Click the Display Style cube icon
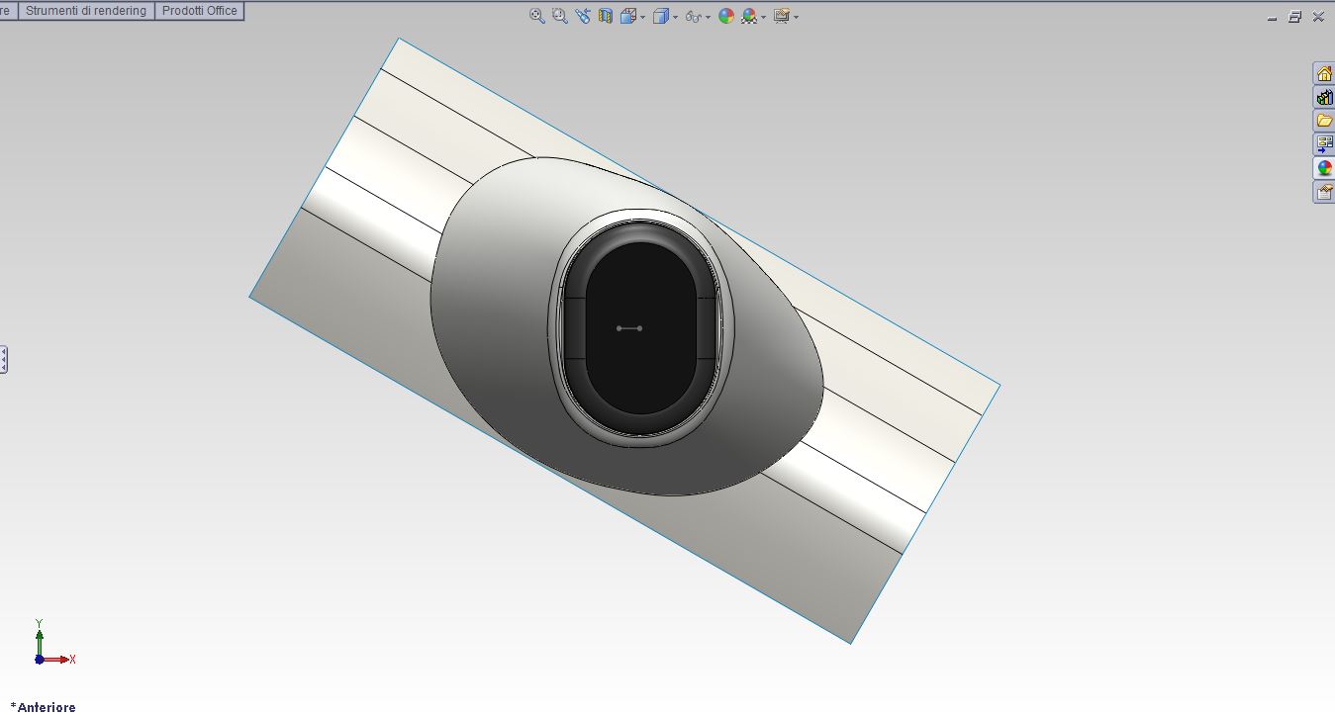The width and height of the screenshot is (1335, 715). click(x=660, y=16)
